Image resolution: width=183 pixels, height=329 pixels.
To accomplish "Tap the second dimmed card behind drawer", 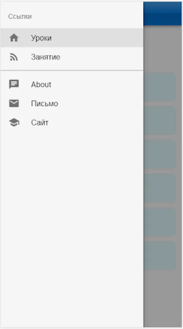I will pos(160,121).
